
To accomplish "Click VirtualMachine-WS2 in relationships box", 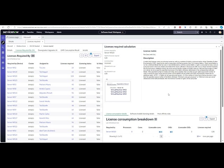I will (119, 92).
